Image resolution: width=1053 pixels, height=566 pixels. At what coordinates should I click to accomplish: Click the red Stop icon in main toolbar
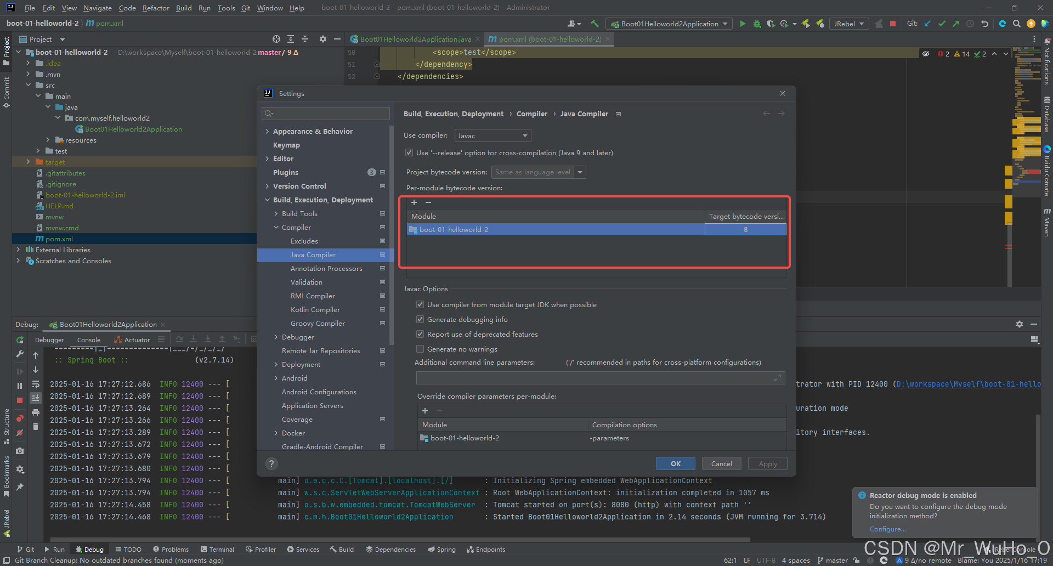(x=893, y=24)
